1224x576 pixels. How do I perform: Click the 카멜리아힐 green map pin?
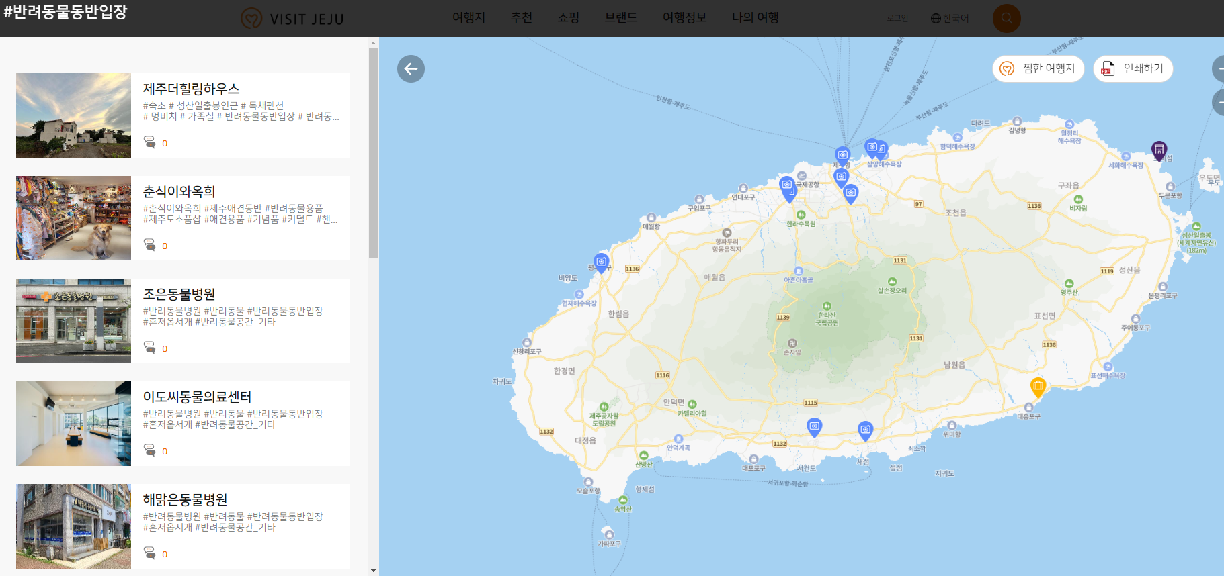692,404
